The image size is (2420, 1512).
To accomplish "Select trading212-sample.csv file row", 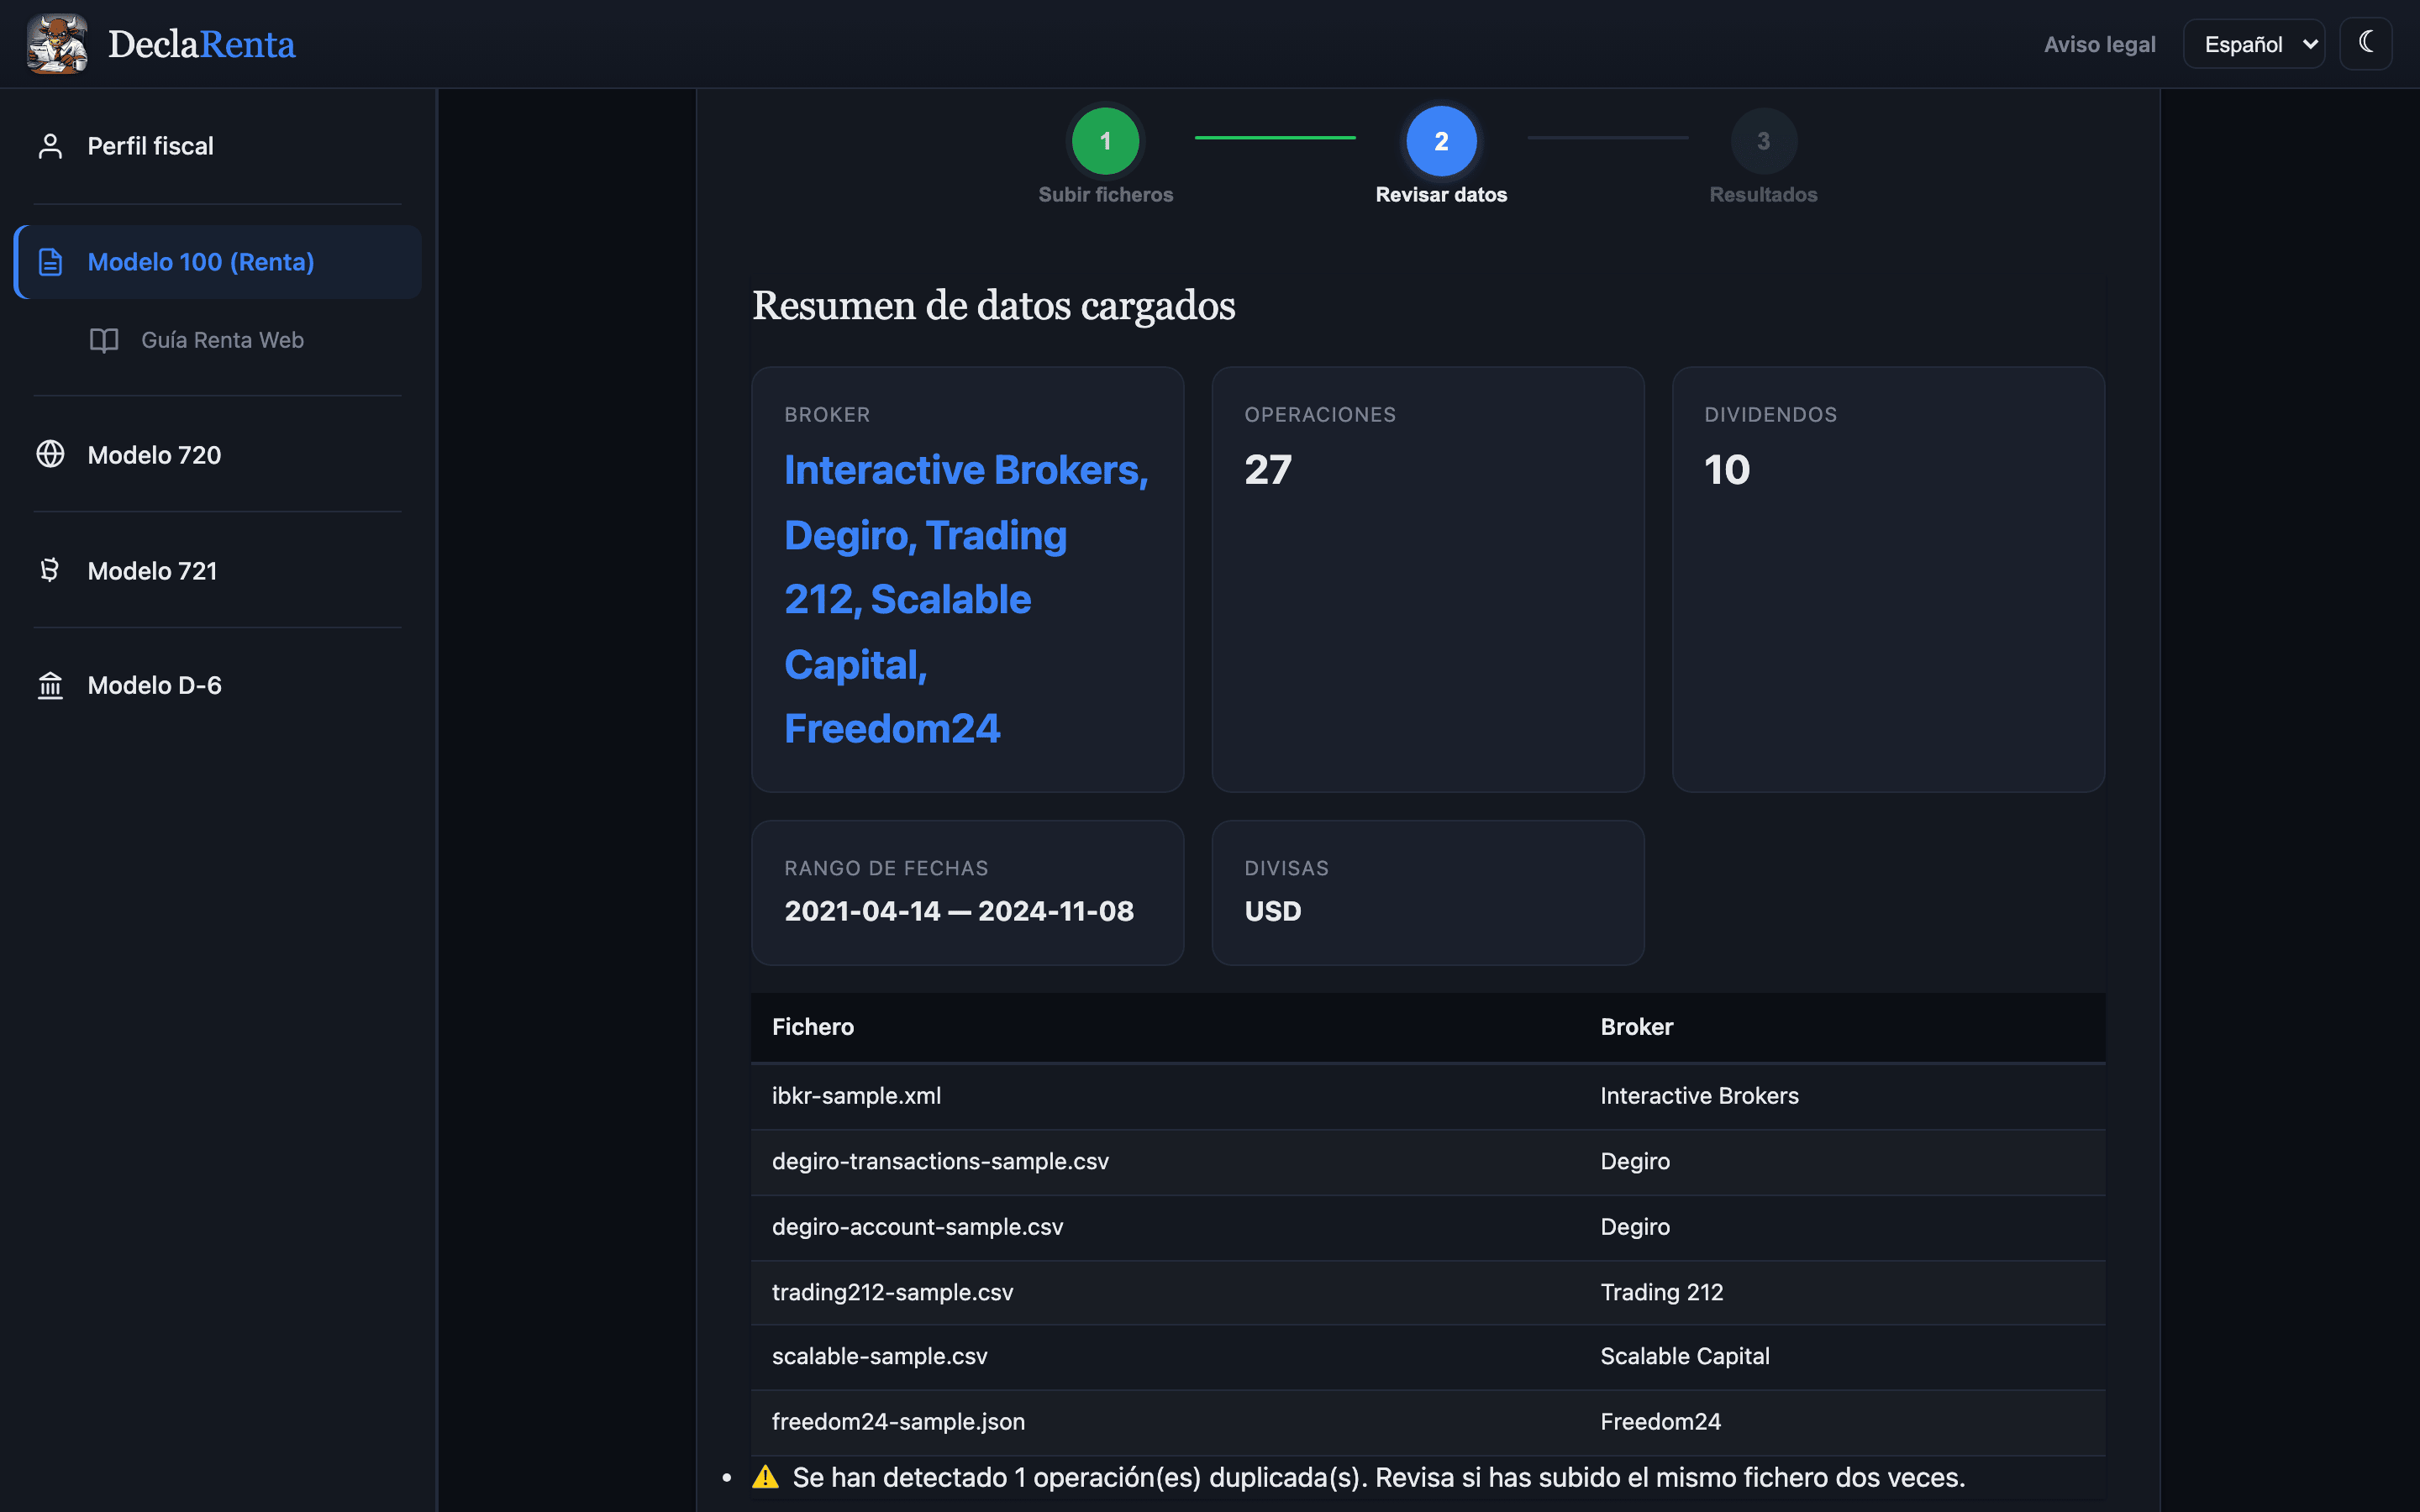I will coord(1428,1292).
